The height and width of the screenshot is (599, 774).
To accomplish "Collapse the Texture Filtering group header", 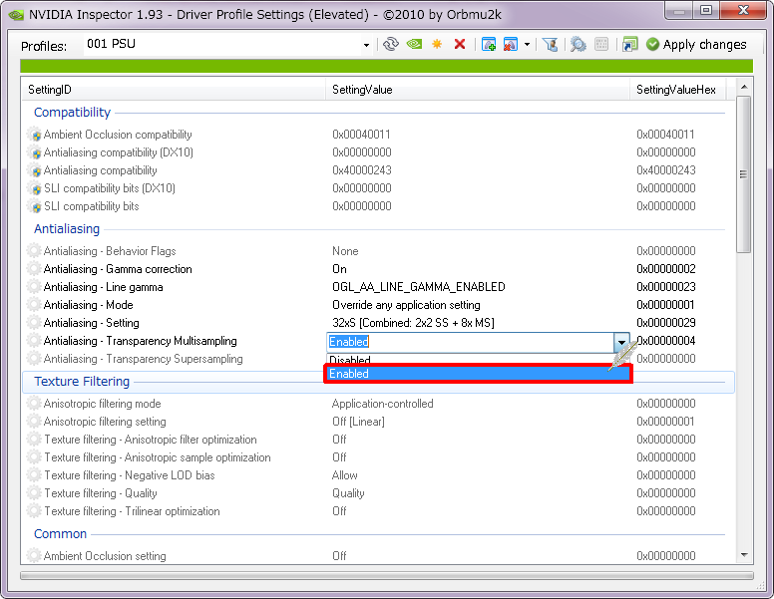I will click(x=82, y=382).
